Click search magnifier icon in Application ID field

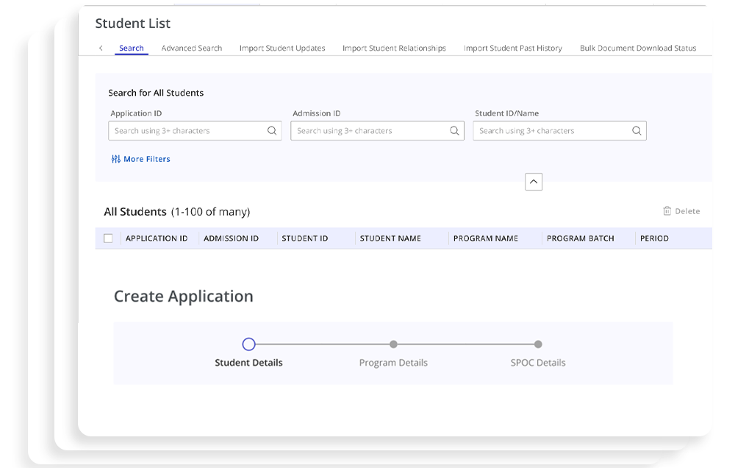[x=272, y=131]
